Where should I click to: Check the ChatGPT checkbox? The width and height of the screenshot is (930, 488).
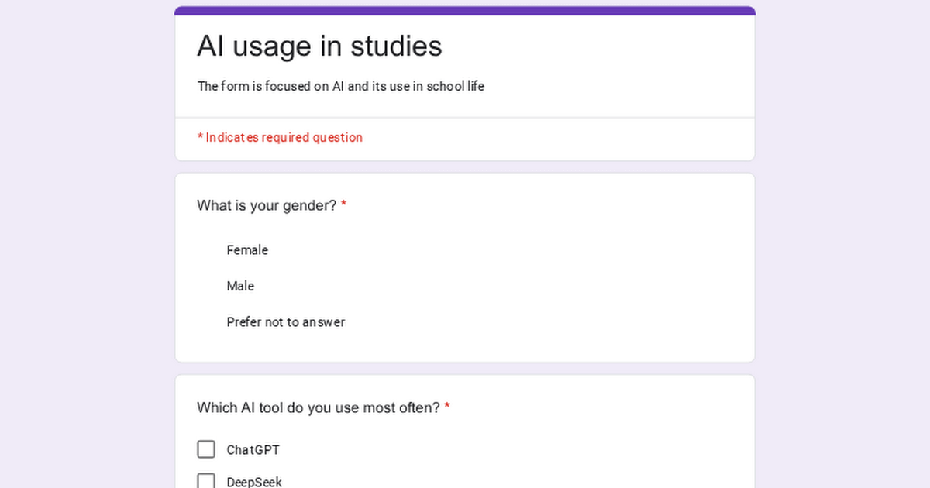[x=206, y=449]
